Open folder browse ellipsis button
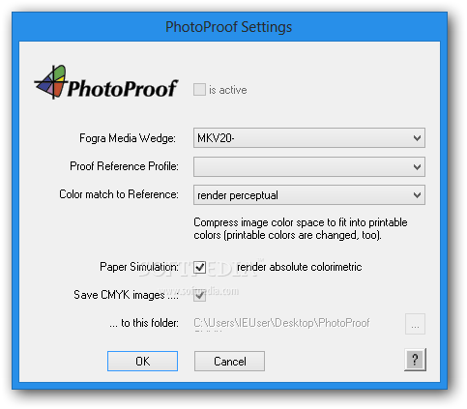Viewport: 467px width, 409px height. pyautogui.click(x=415, y=324)
